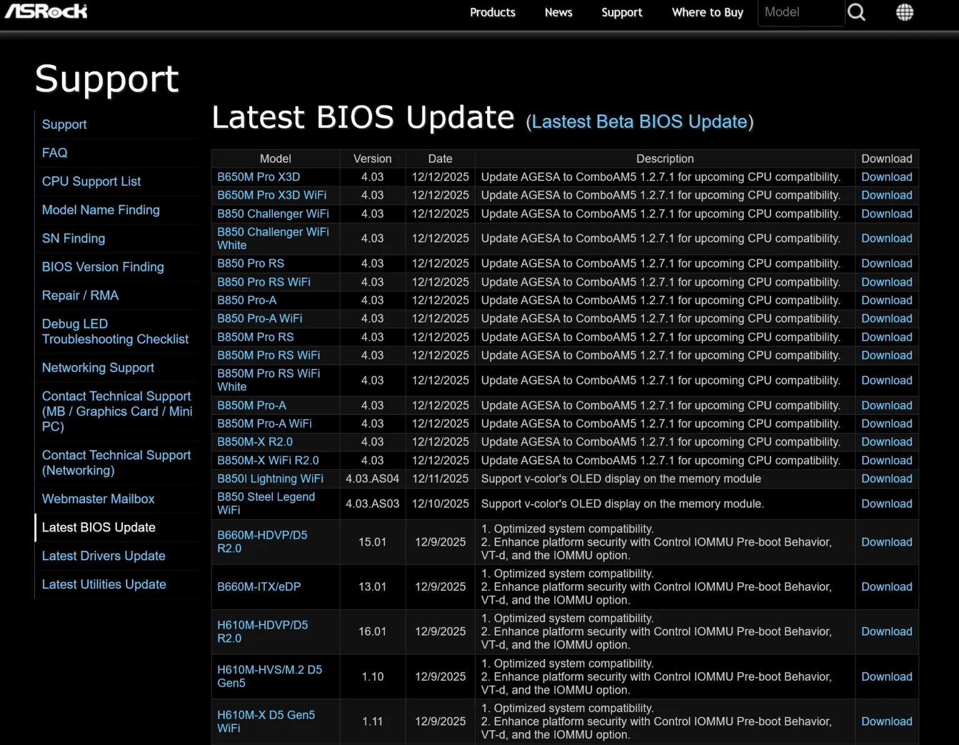Click the ASRock logo
Image resolution: width=959 pixels, height=745 pixels.
pos(46,11)
